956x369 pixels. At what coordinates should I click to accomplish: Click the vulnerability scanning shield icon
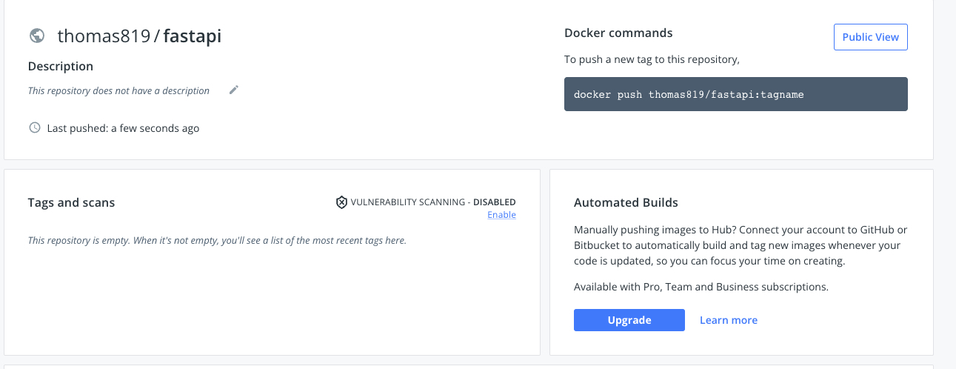coord(341,202)
